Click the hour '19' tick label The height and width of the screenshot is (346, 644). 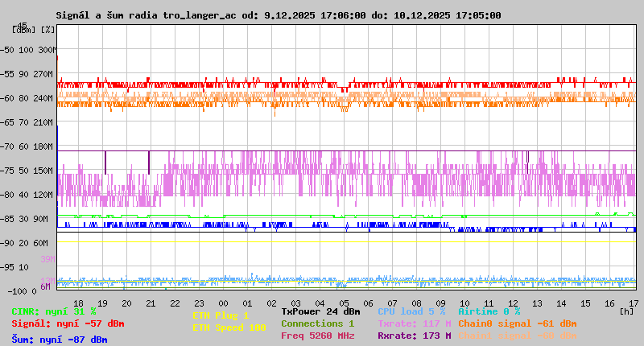103,303
